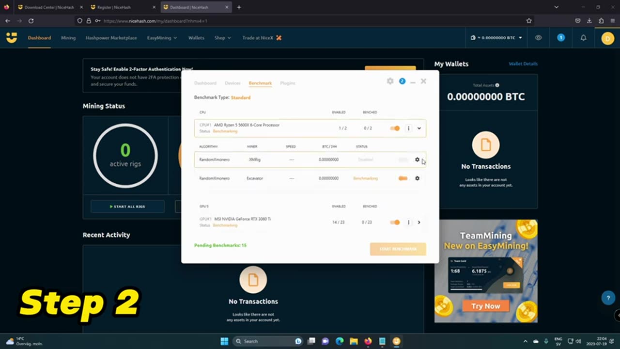620x349 pixels.
Task: Click the NiceHash logo in site header
Action: pyautogui.click(x=12, y=38)
